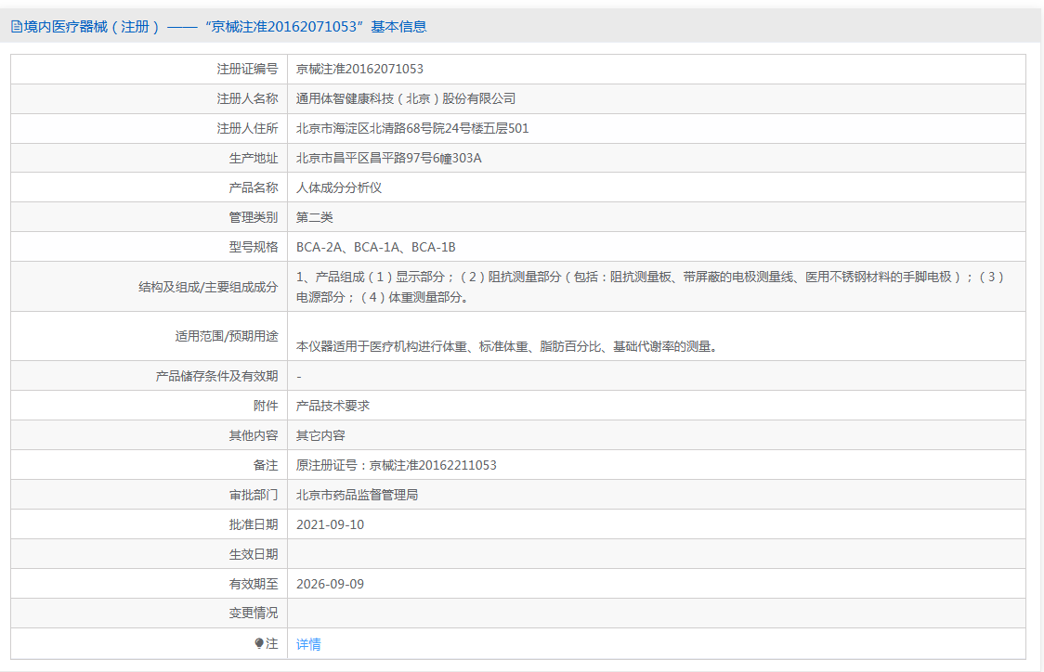Click the 型号规格 label
Screen dimensions: 1044x672
[253, 248]
